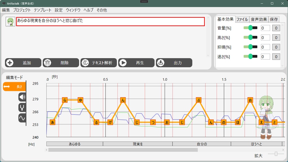Image resolution: width=288 pixels, height=162 pixels.
Task: Click the 高さ[%] slider
Action: [251, 37]
